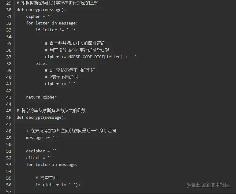Click the citext = '' assignment
Screen dimensions: 236x194
pos(39,158)
